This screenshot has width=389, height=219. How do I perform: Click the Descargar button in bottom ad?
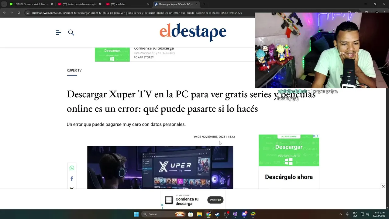(215, 200)
